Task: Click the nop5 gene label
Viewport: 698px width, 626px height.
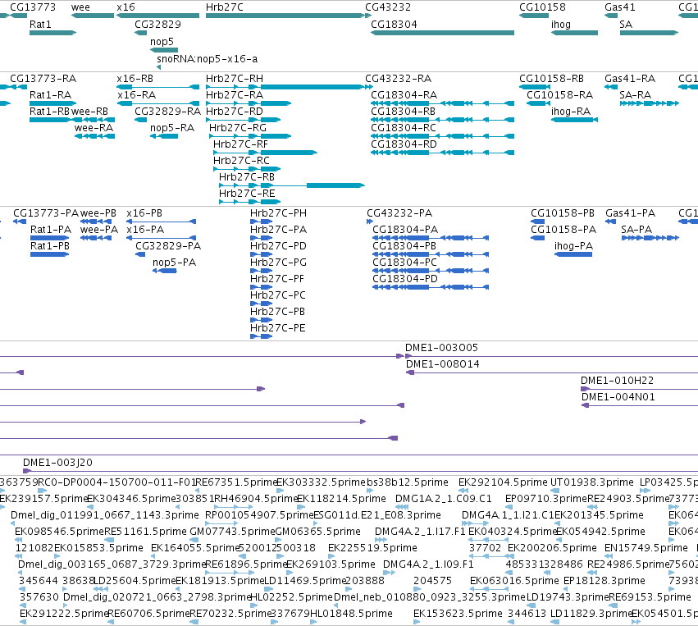Action: pyautogui.click(x=162, y=41)
